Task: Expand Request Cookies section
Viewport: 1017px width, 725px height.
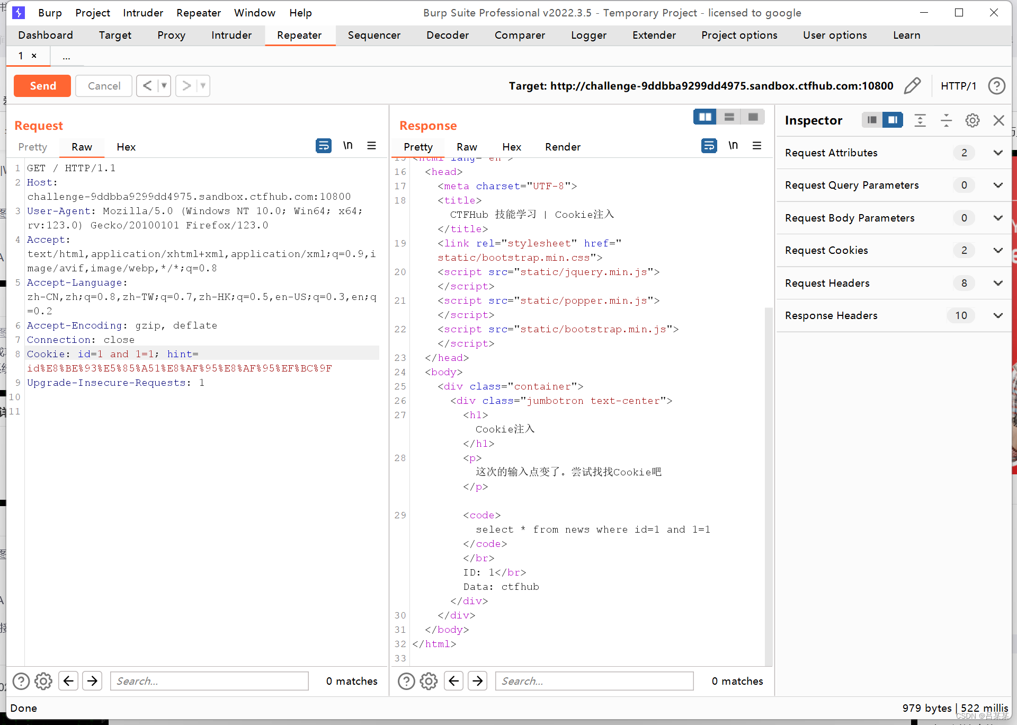Action: (998, 250)
